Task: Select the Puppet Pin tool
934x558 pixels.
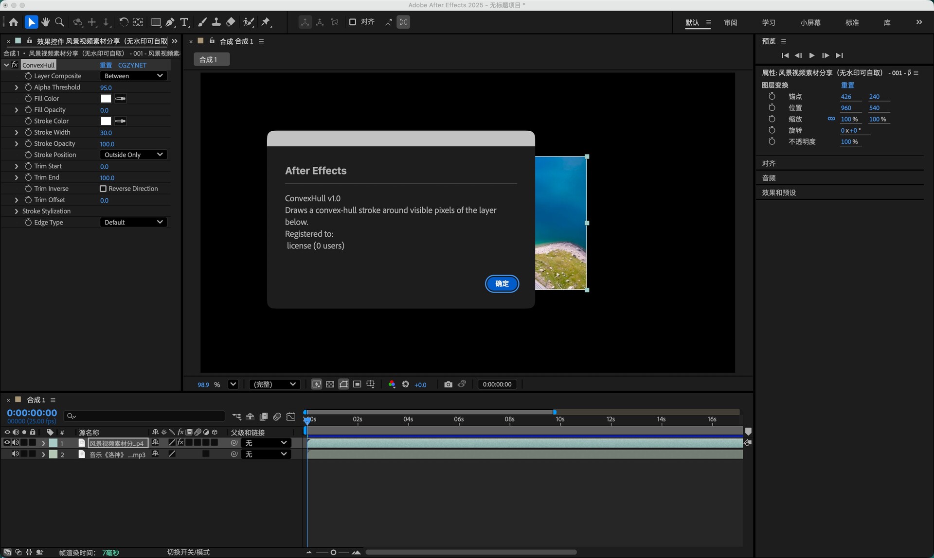Action: tap(266, 22)
